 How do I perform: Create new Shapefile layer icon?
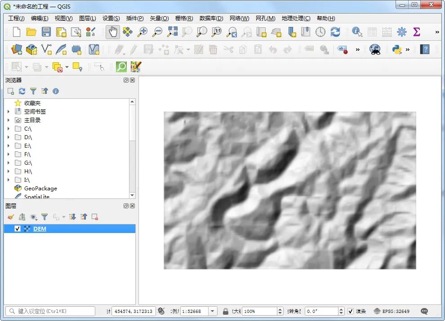[46, 49]
